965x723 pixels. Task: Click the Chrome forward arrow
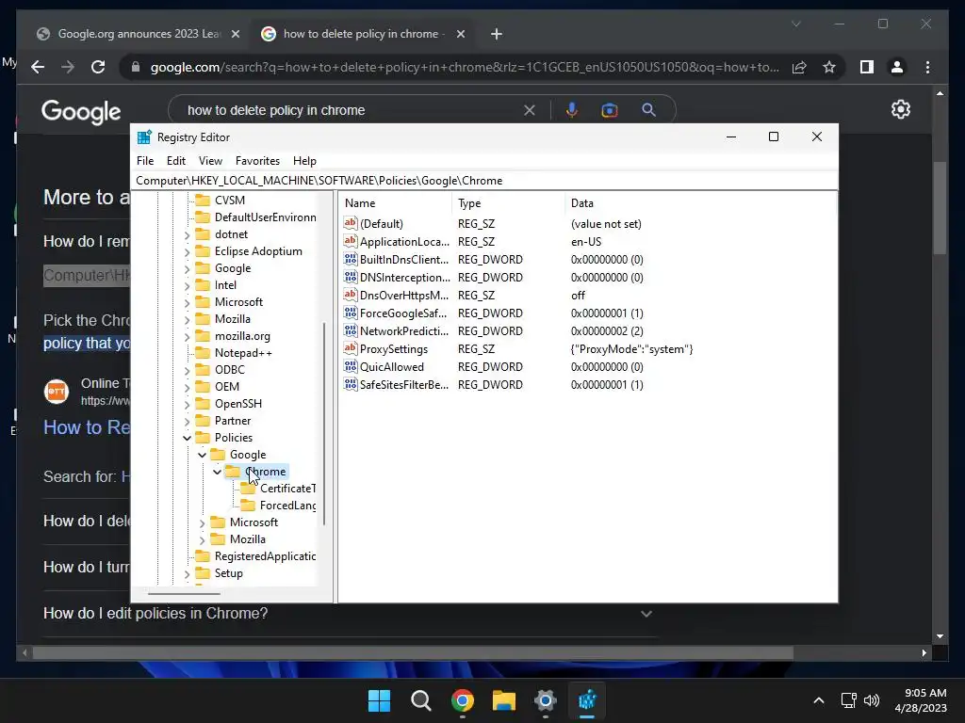pos(68,67)
